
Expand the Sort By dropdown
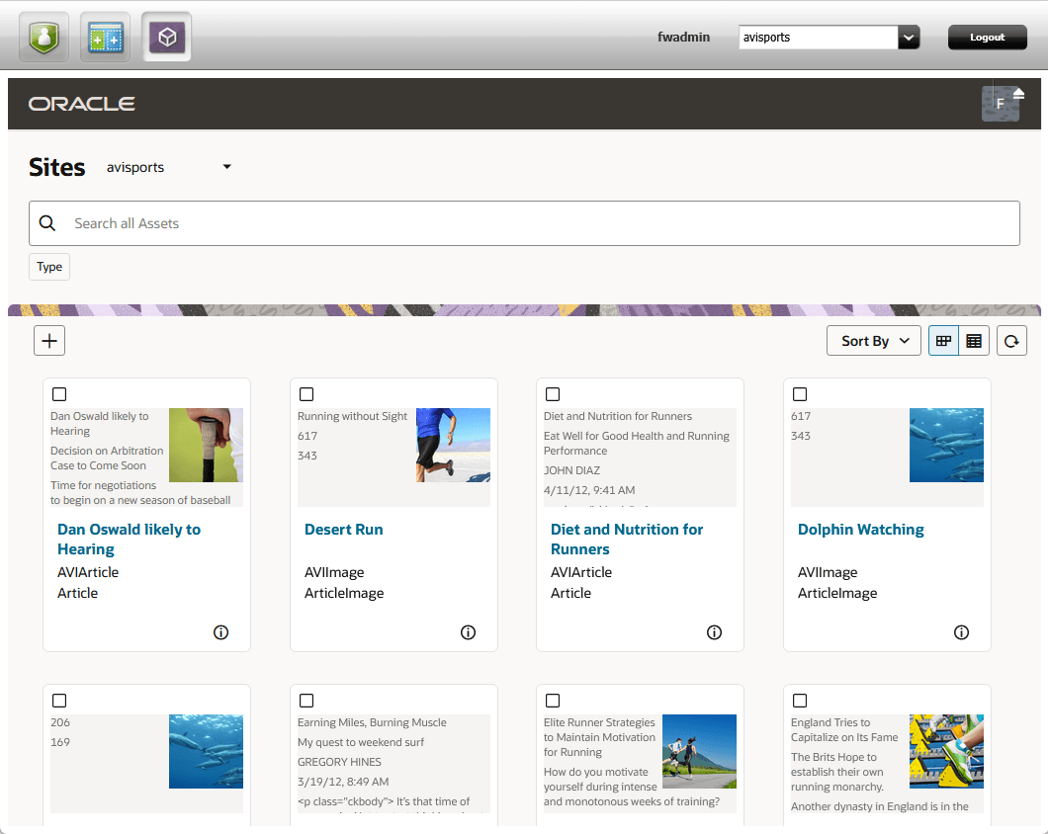[x=873, y=340]
